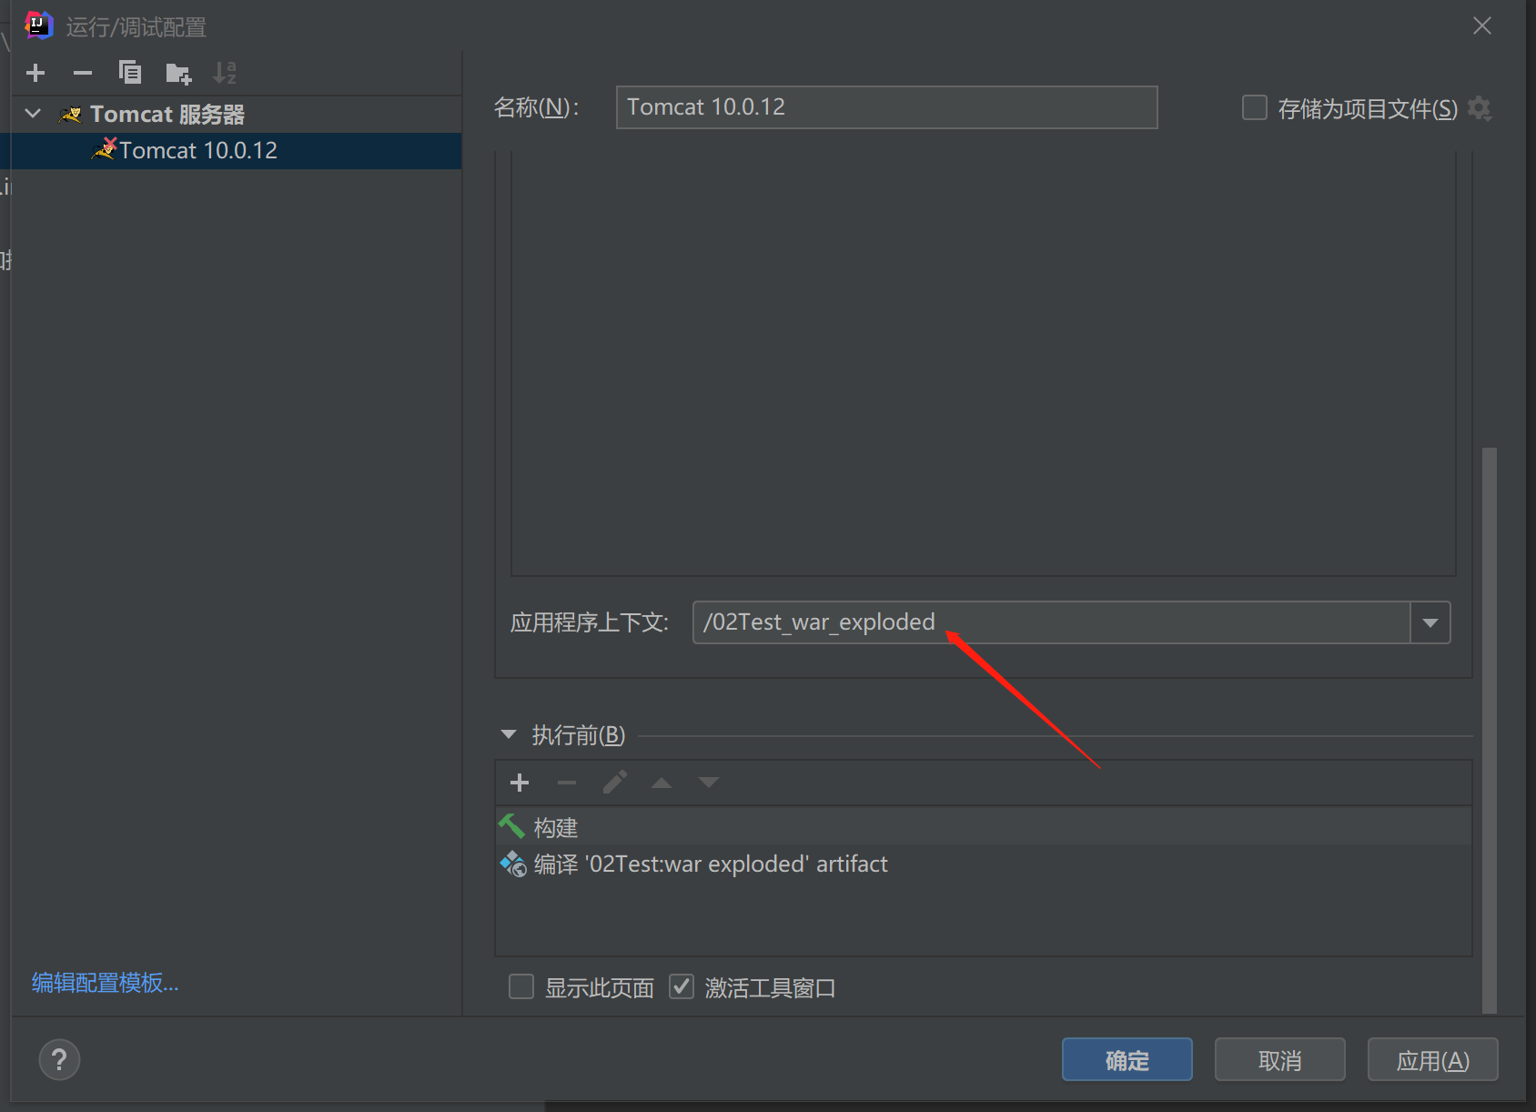Enable 存储为项目文件 checkbox
Screen dimensions: 1536x1112
pos(1255,108)
